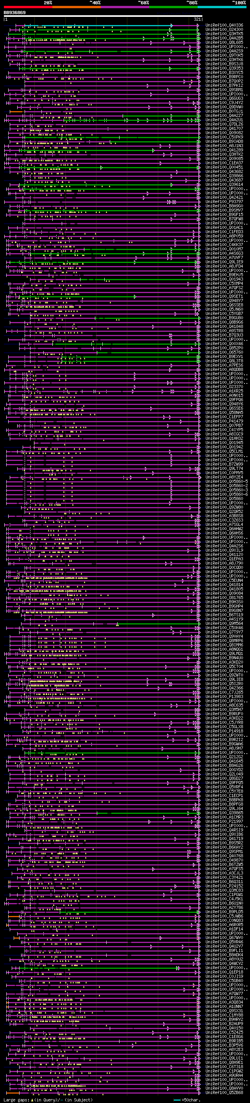Select label UniRef100_A4S6G3

coord(224,253)
